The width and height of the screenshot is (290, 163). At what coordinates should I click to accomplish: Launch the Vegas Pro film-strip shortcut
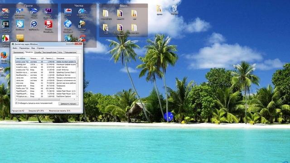click(5, 24)
